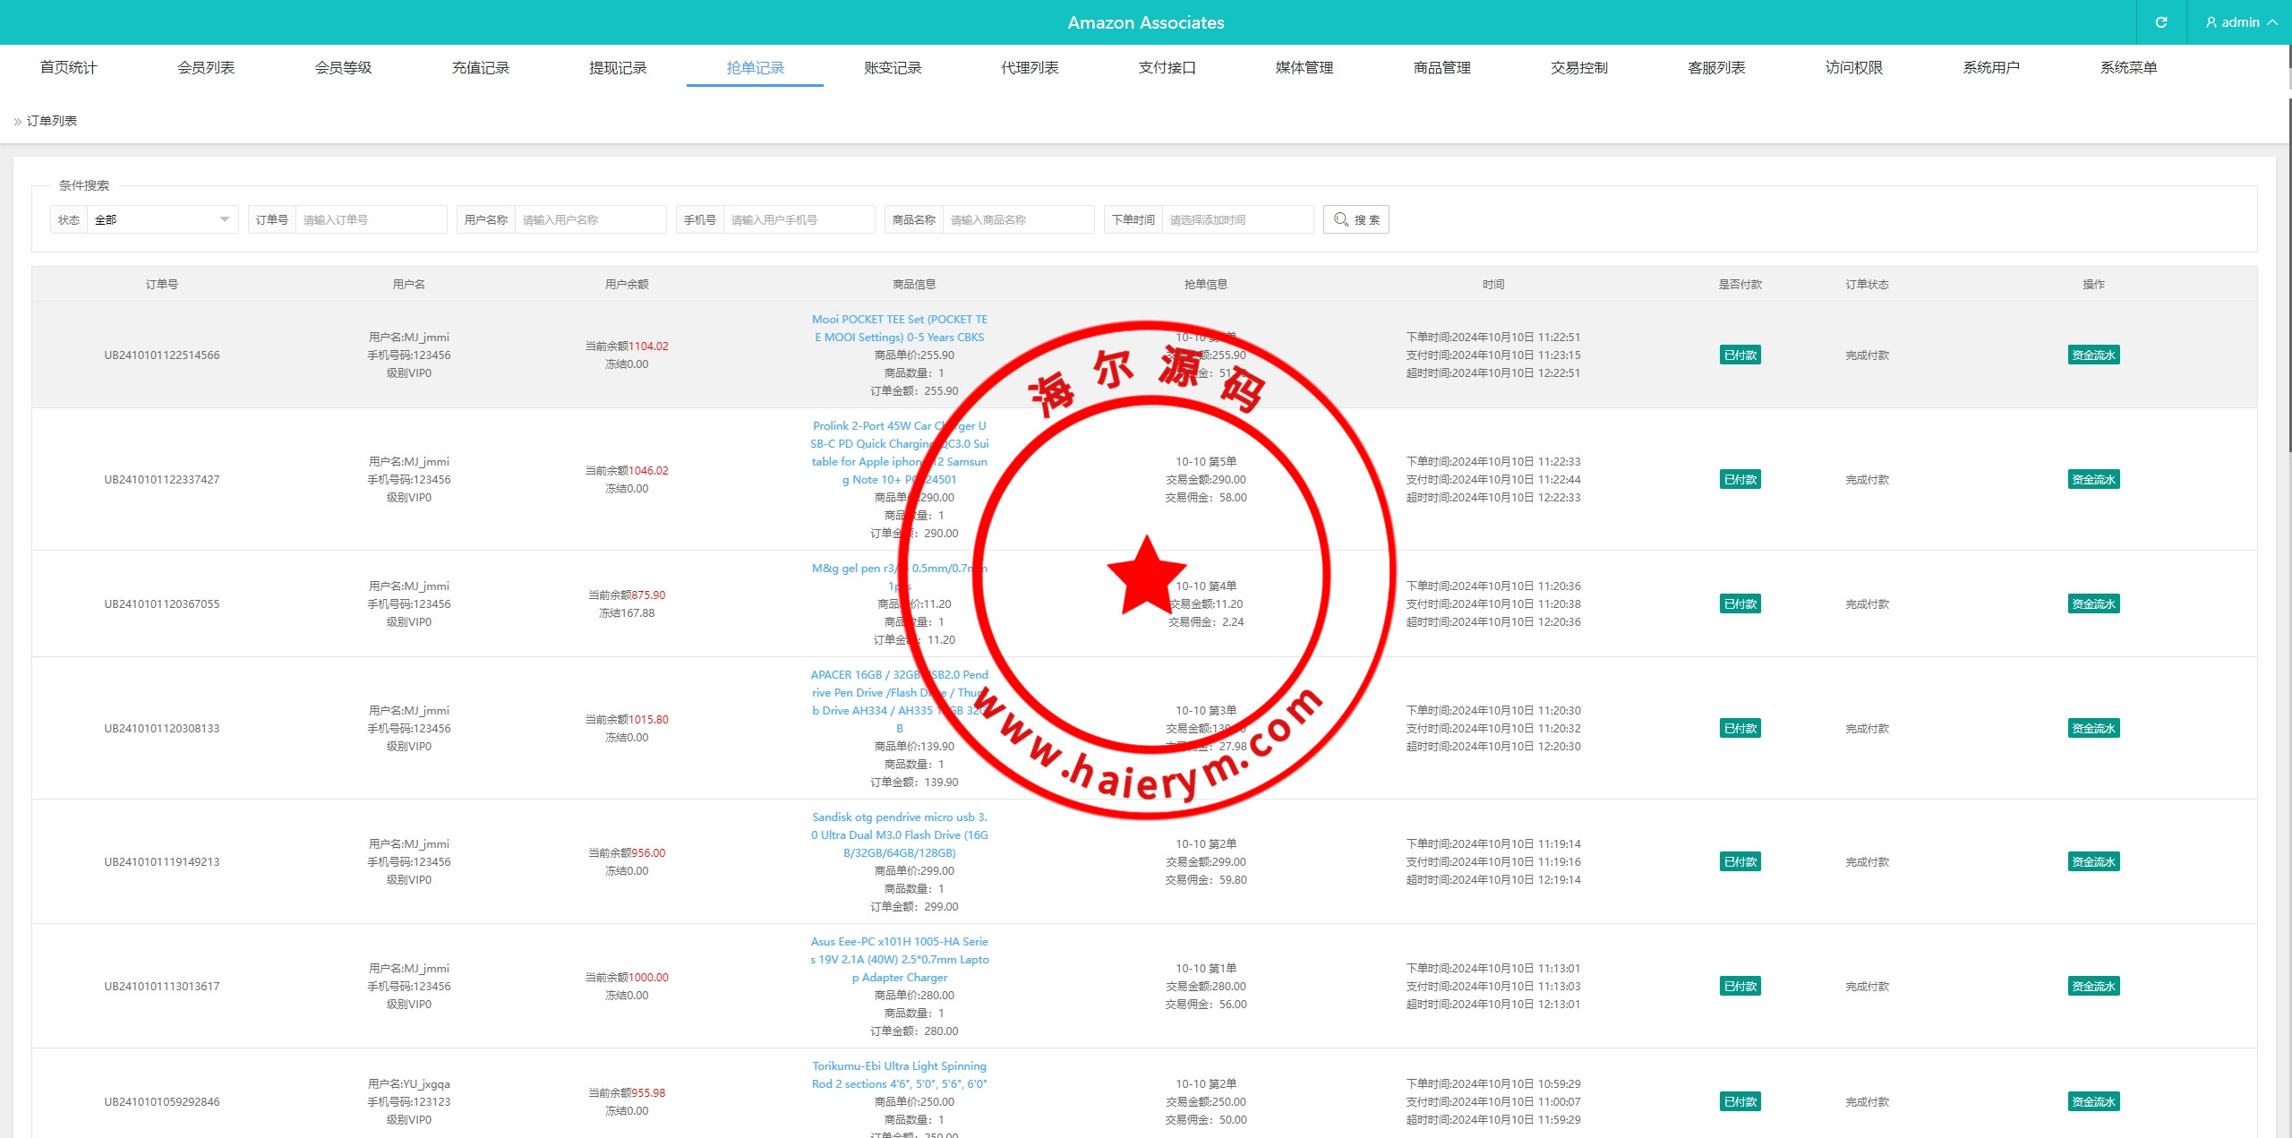This screenshot has width=2292, height=1138.
Task: Open the 状态 status dropdown
Action: [x=161, y=219]
